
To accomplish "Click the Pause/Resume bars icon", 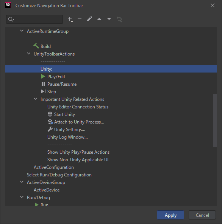I will [x=43, y=84].
